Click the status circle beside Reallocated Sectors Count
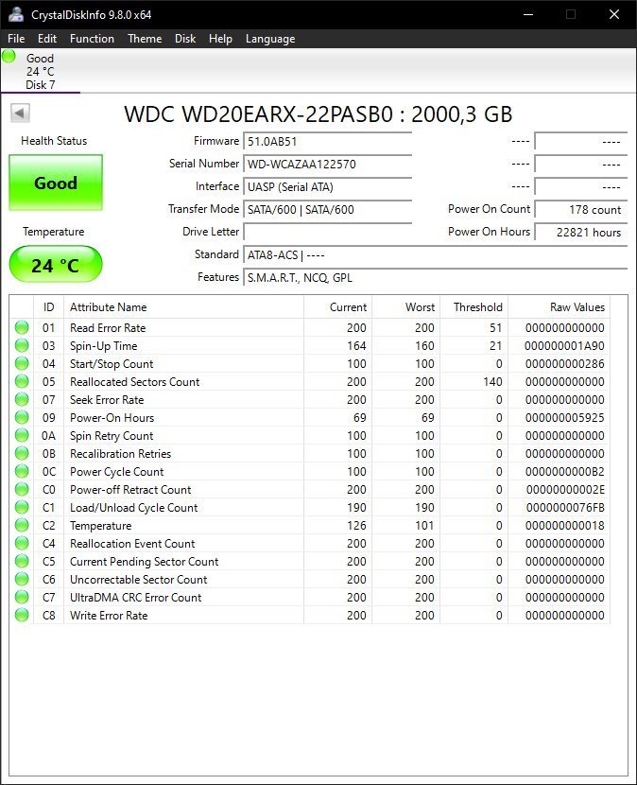The image size is (637, 785). tap(22, 382)
